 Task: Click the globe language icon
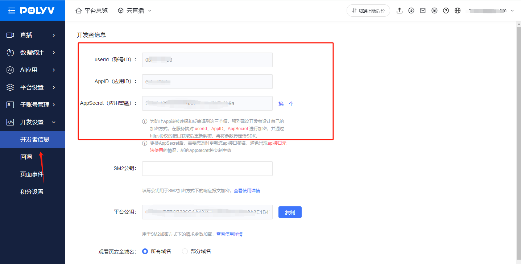[x=458, y=11]
